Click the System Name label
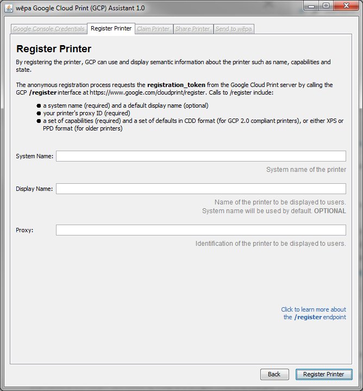This screenshot has height=391, width=363. pyautogui.click(x=35, y=156)
